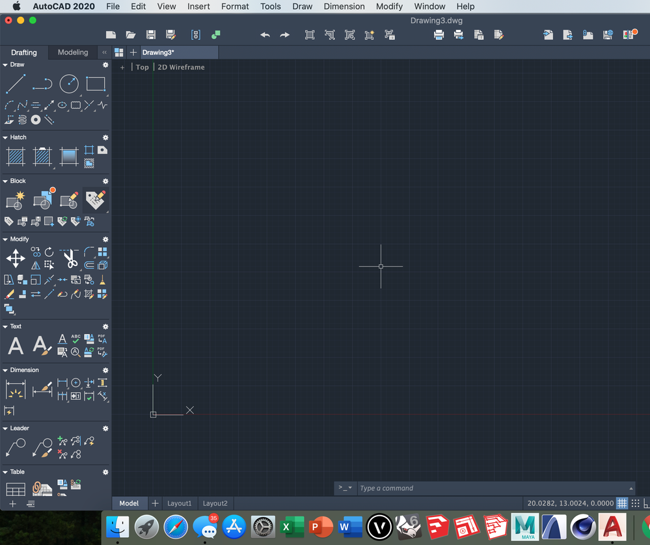The height and width of the screenshot is (545, 650).
Task: Collapse the Table panel section
Action: [x=5, y=472]
